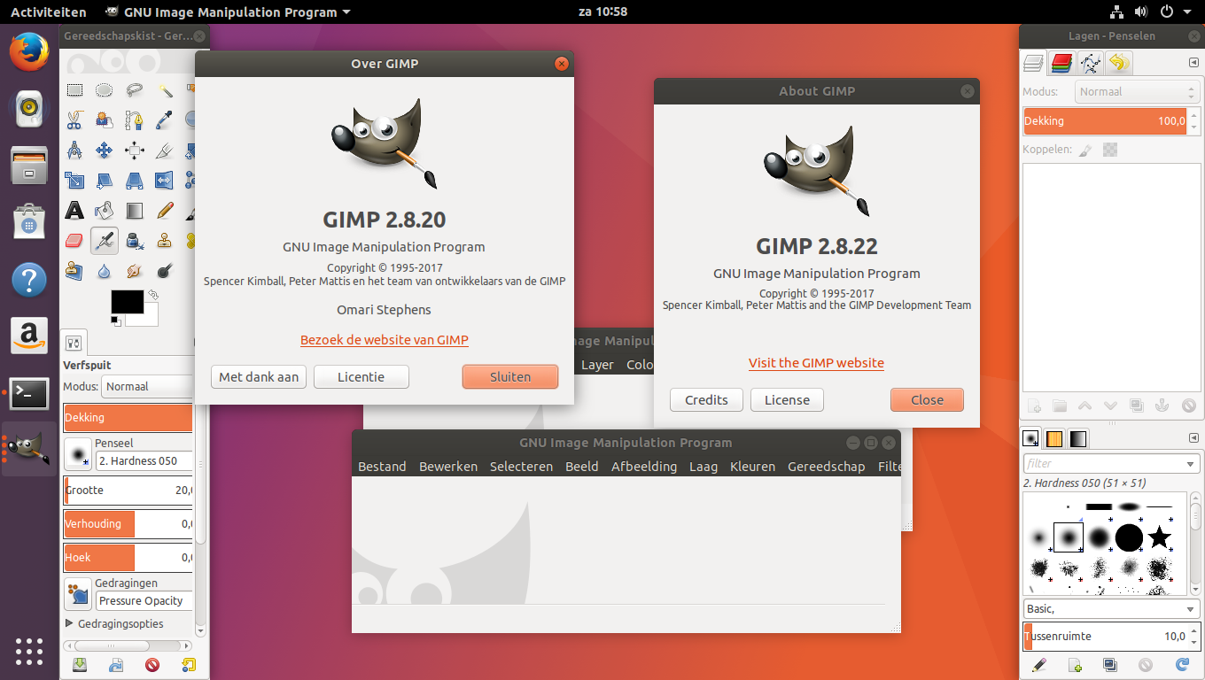Switch to the Paths tab
Screen dimensions: 1205x680
tap(1090, 63)
